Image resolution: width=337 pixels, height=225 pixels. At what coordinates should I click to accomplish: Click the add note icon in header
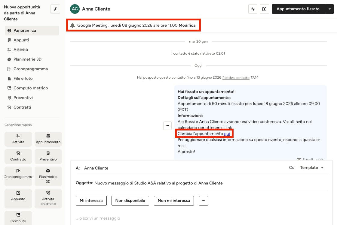[x=264, y=9]
